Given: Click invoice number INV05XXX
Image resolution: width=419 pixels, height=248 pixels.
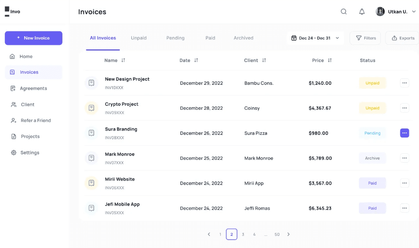Looking at the screenshot, I should click(114, 213).
